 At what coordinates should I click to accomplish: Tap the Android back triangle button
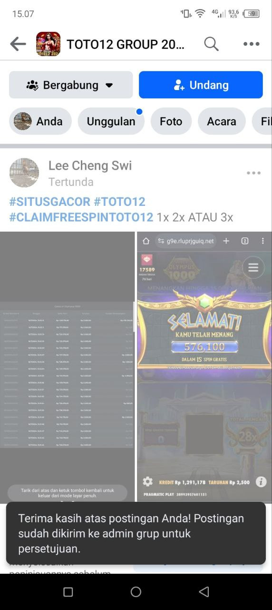204,592
